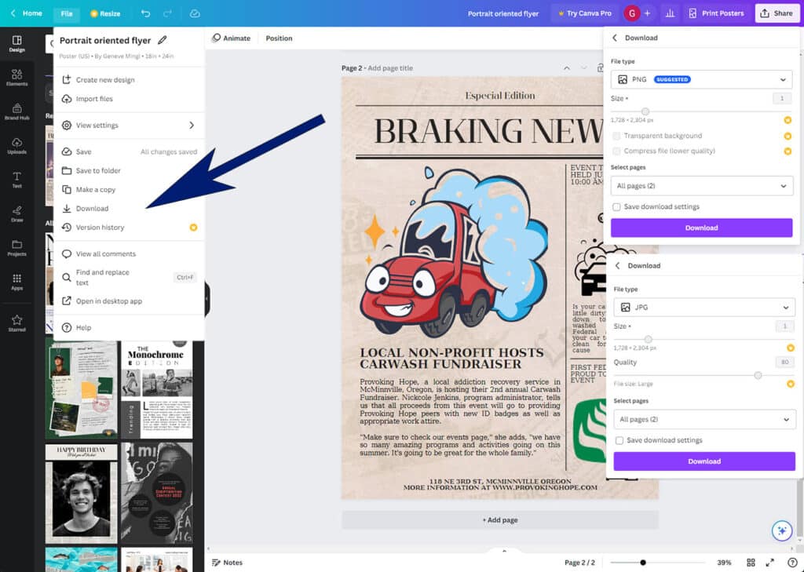Open the Uploads panel
The height and width of the screenshot is (572, 804).
point(16,145)
